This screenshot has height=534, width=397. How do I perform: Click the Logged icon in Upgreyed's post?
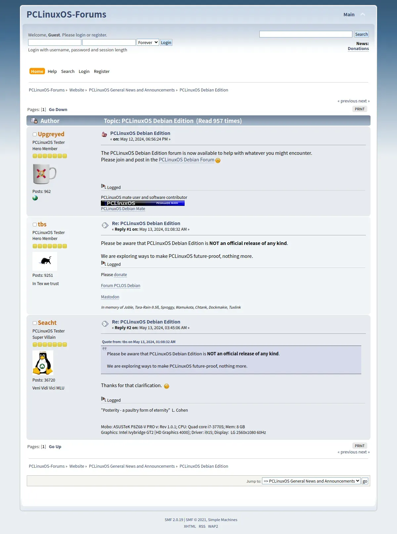coord(103,187)
